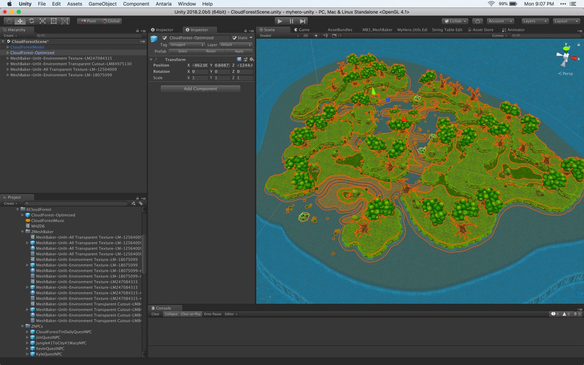The height and width of the screenshot is (365, 584).
Task: Open the Layout dropdown
Action: click(566, 21)
